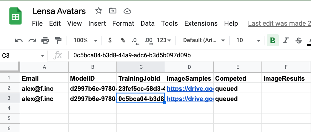This screenshot has height=132, width=311.
Task: Toggle strikethrough formatting
Action: pyautogui.click(x=298, y=40)
